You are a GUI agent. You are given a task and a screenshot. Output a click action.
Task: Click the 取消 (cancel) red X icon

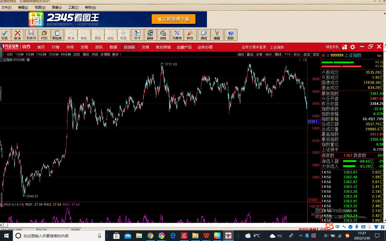click(17, 35)
